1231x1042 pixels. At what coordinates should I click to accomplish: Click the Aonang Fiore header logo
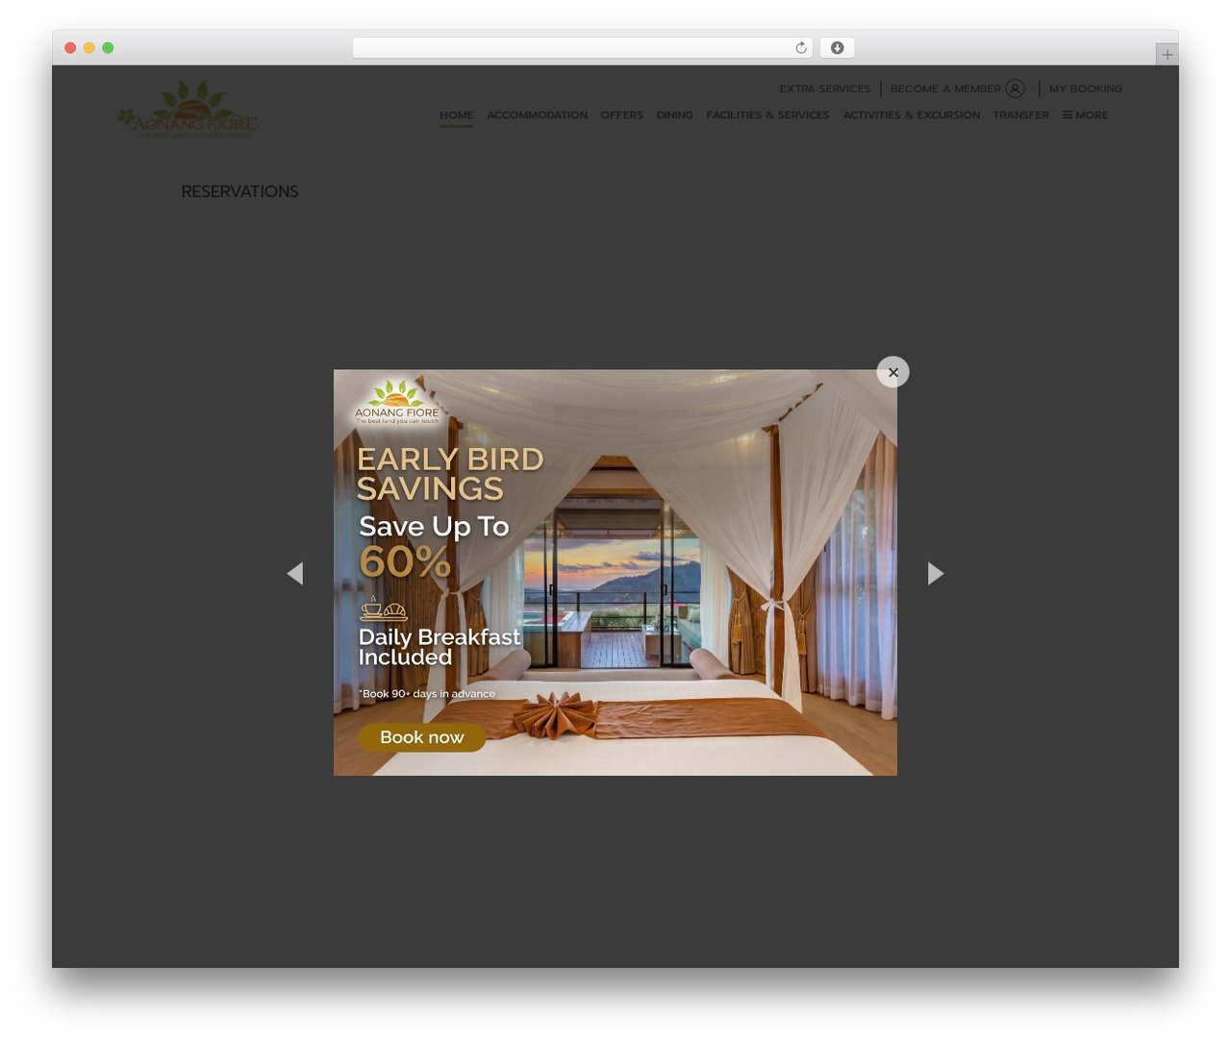pos(188,110)
